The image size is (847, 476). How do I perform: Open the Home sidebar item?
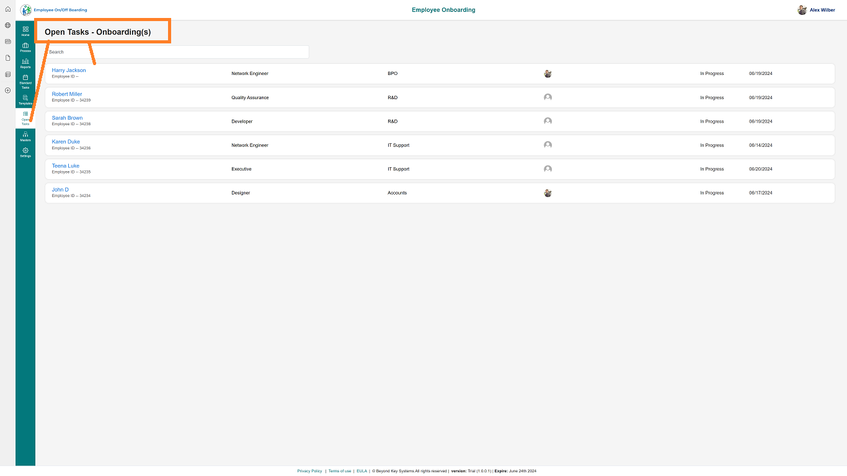25,31
